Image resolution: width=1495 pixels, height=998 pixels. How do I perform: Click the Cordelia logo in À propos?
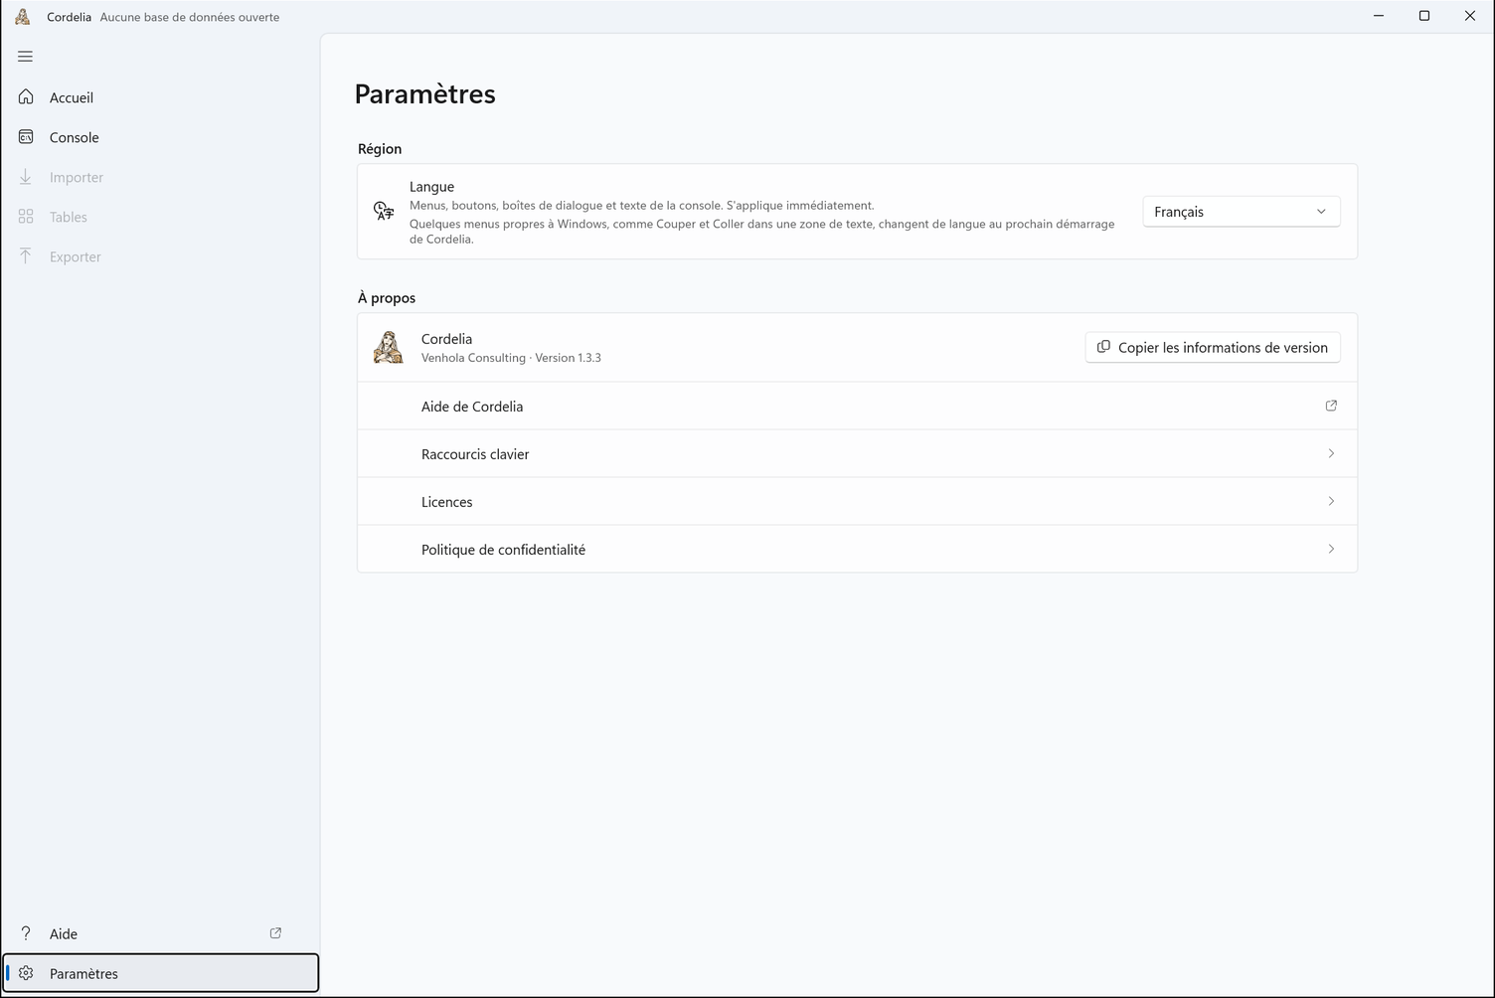388,347
